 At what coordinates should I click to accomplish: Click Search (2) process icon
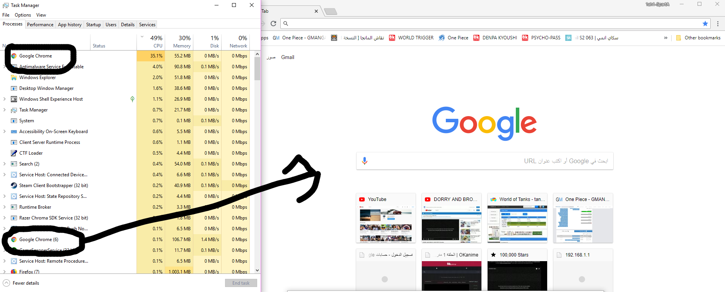pos(14,164)
